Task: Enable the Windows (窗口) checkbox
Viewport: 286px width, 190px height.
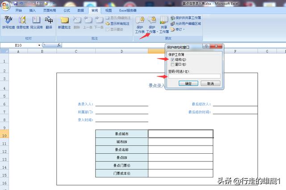Action: tap(172, 65)
